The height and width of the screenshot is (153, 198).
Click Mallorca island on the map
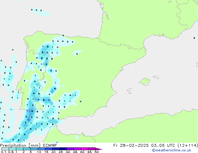(x=145, y=81)
